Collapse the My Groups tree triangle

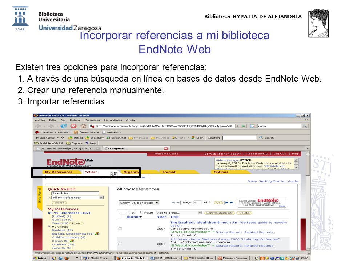pos(49,227)
